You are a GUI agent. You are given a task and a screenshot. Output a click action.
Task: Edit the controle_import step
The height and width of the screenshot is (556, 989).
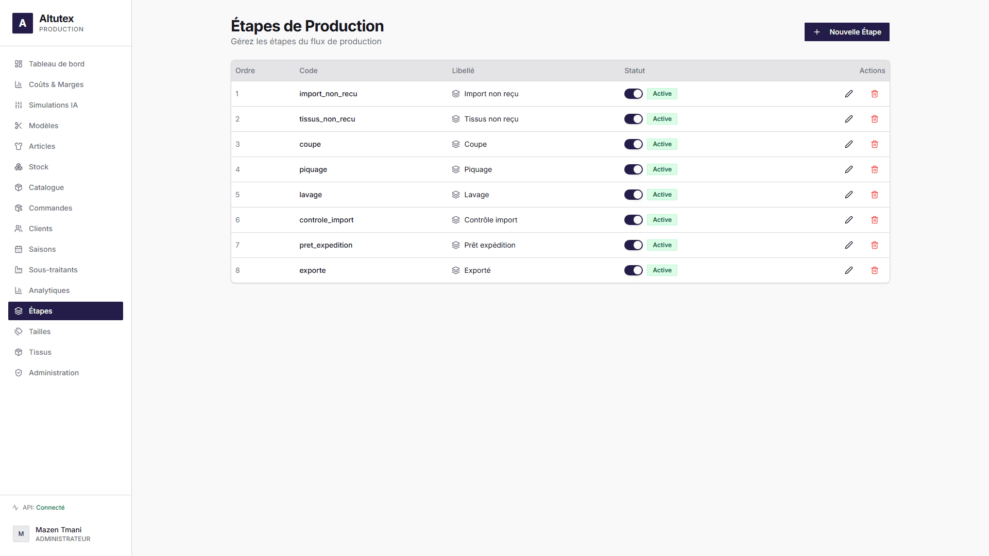tap(849, 220)
